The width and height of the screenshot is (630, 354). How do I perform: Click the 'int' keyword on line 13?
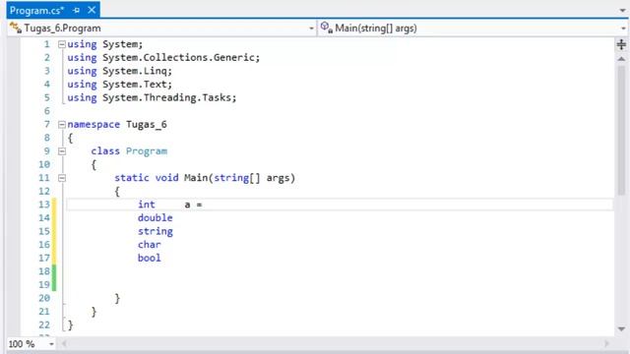pyautogui.click(x=147, y=205)
